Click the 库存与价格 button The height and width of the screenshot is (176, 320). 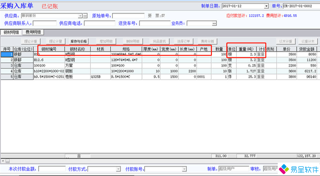pos(79,41)
